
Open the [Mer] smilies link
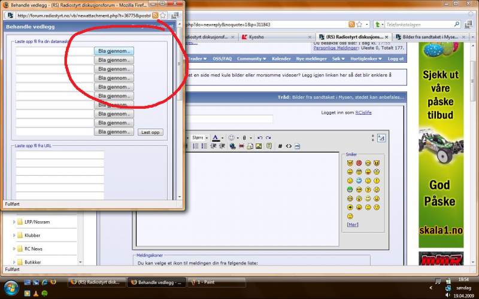353,224
